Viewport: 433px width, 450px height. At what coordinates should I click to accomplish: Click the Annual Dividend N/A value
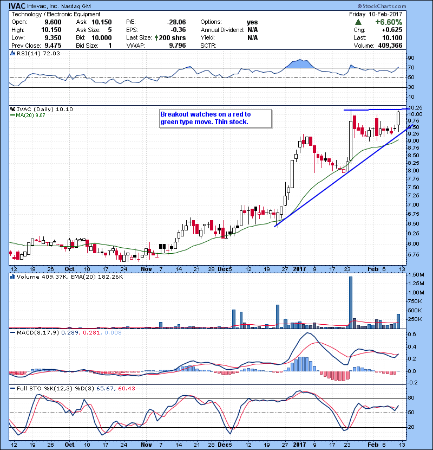[x=252, y=30]
